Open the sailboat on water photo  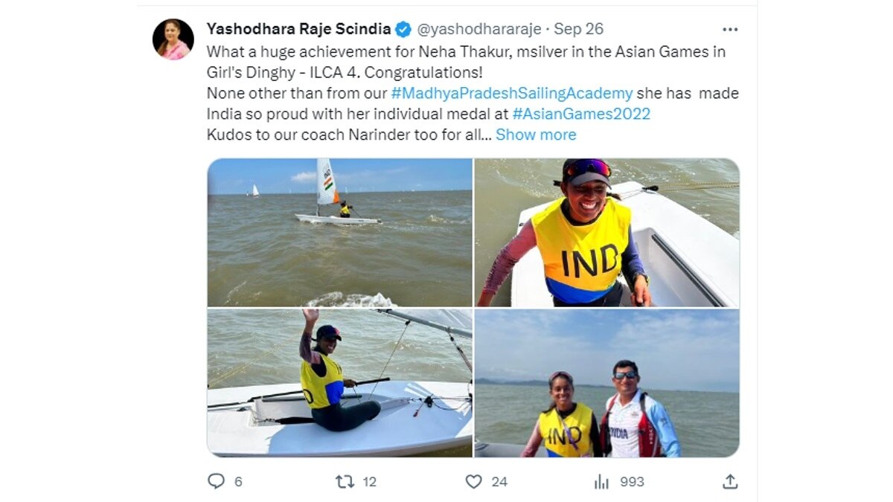pos(339,232)
